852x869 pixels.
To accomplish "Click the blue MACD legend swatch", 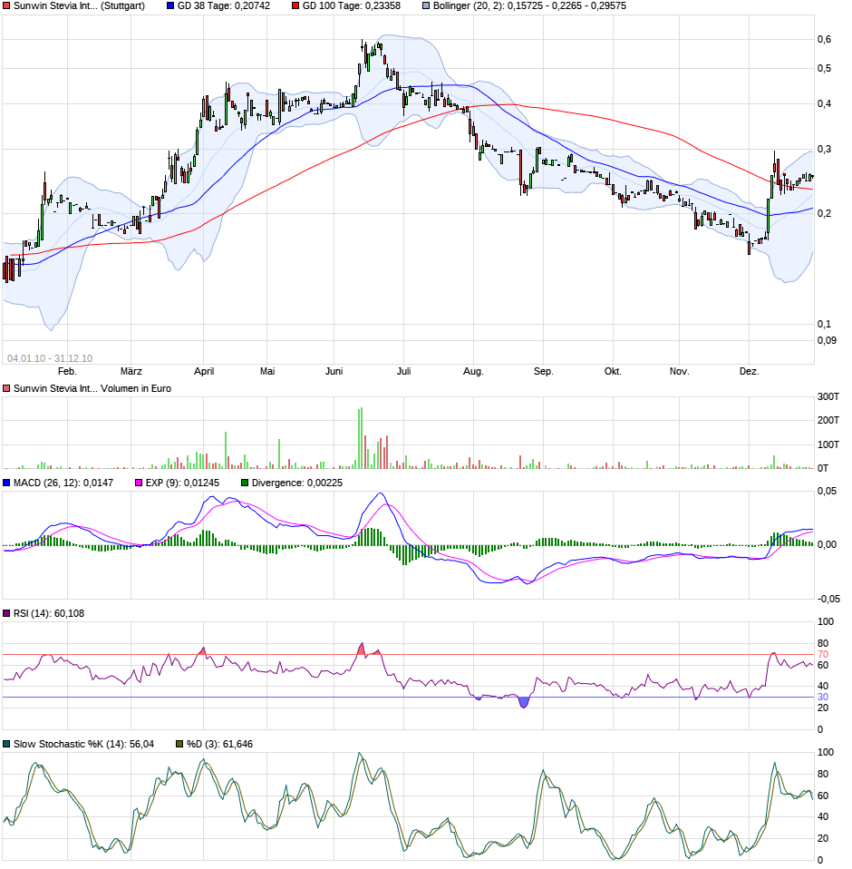I will 6,483.
